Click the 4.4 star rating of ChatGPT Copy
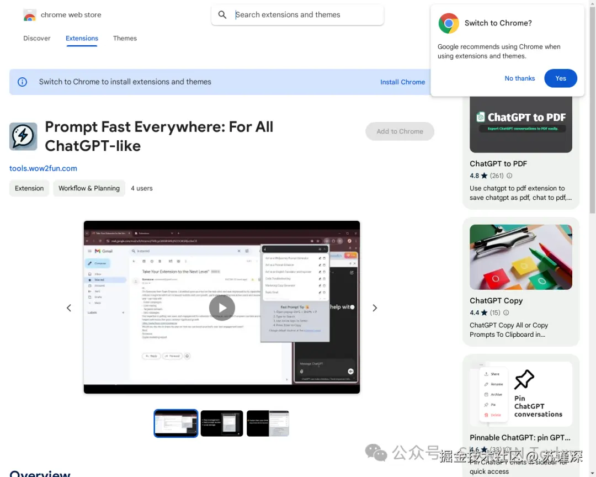596x477 pixels. point(478,312)
